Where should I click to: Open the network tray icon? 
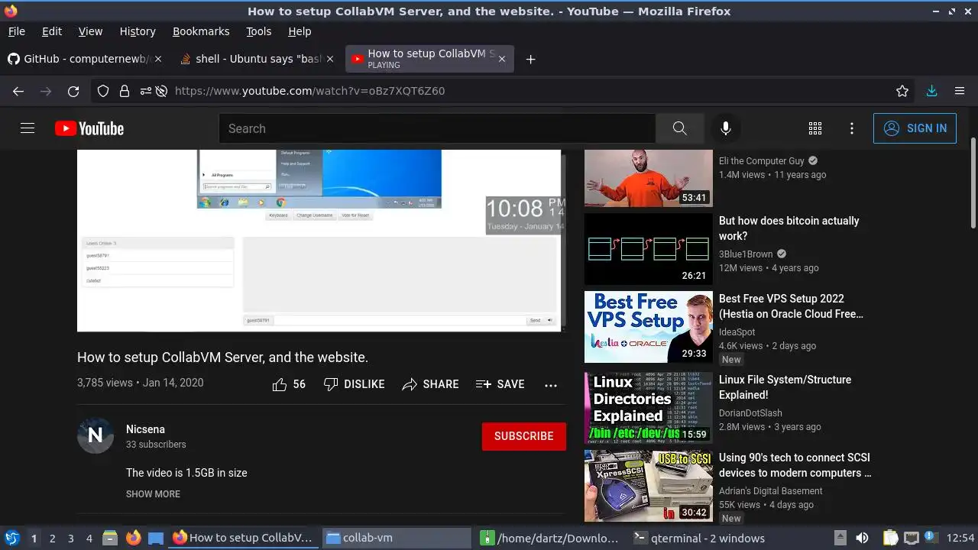[912, 538]
